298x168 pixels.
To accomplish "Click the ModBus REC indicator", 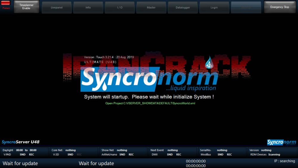I will tap(229, 155).
